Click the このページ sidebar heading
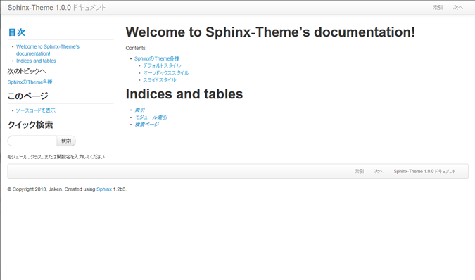Viewport: 475px width, 280px height. tap(28, 96)
